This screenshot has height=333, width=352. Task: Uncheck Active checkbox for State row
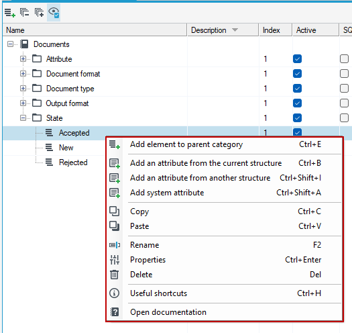pos(297,117)
